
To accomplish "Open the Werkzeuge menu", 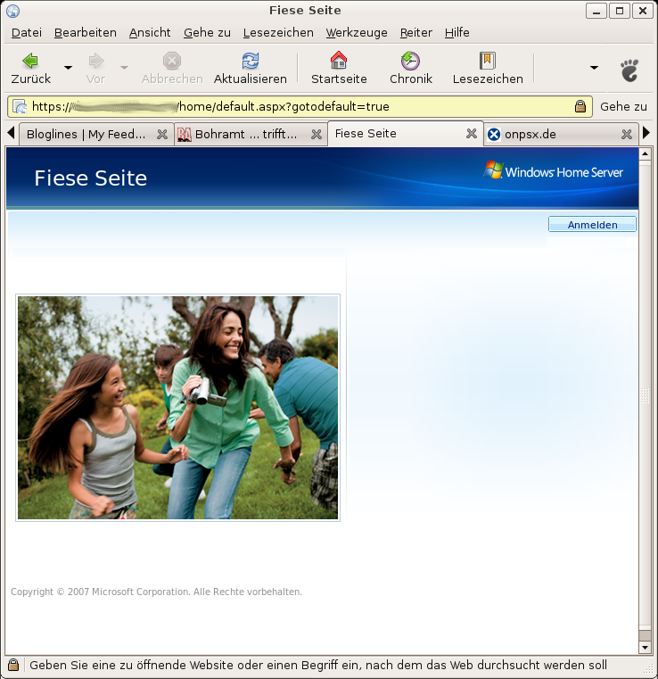I will pos(357,32).
